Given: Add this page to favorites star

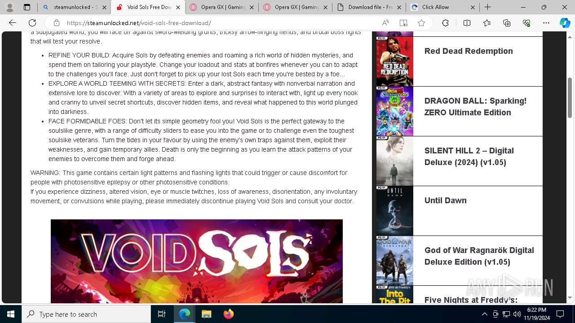Looking at the screenshot, I should tap(421, 23).
